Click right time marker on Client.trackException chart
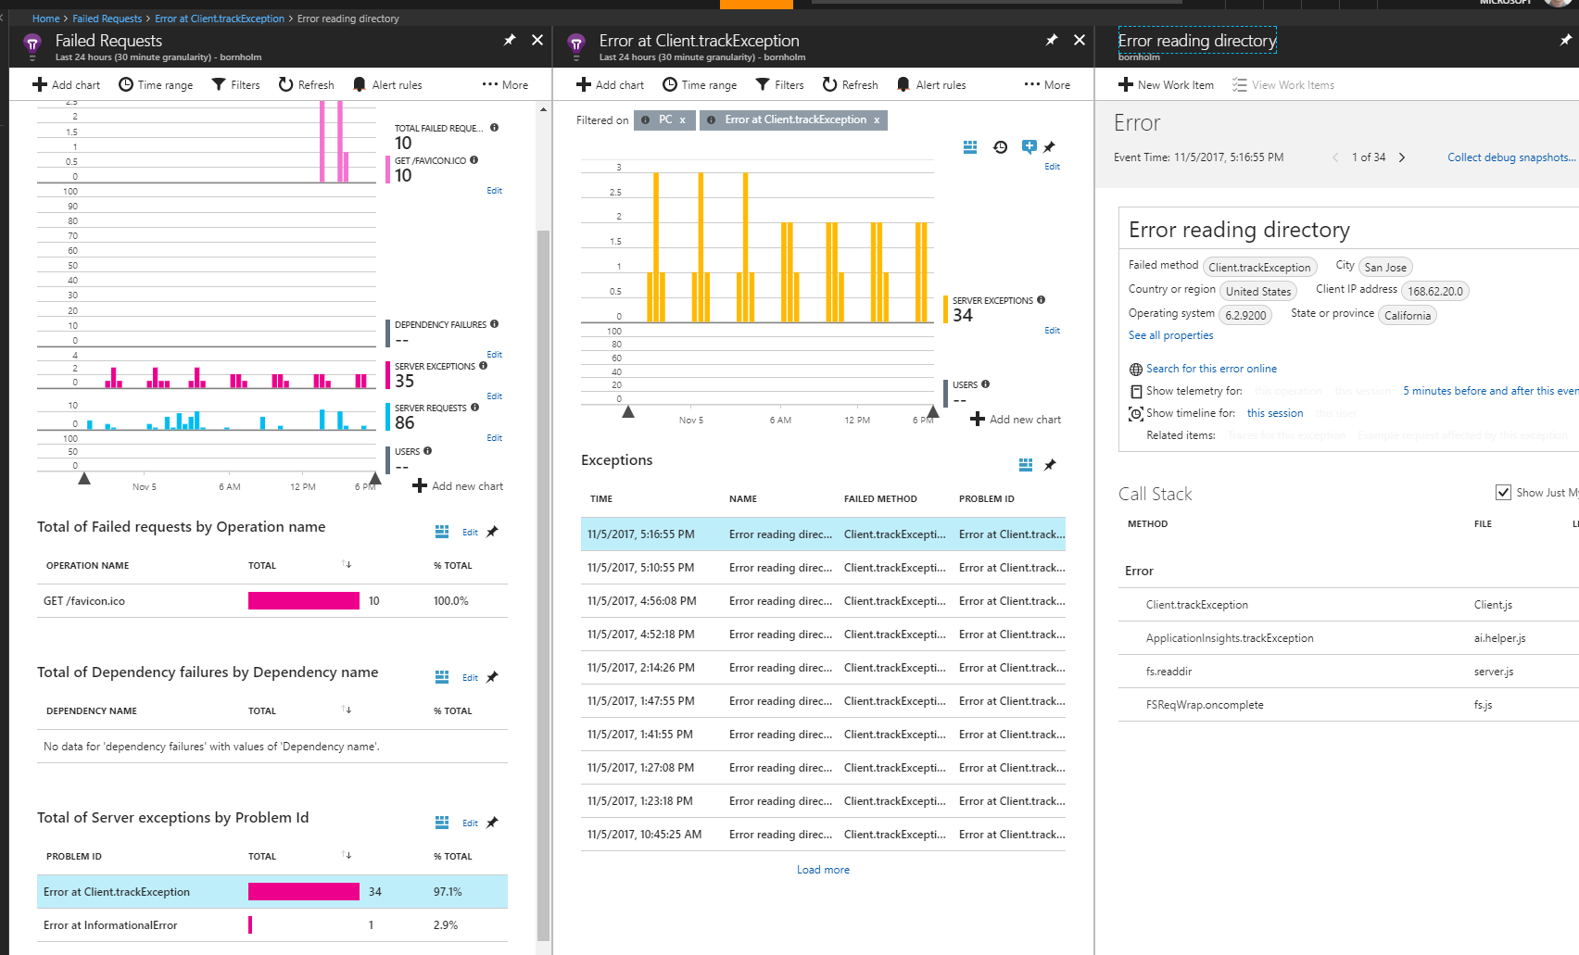Viewport: 1579px width, 955px height. pos(933,411)
